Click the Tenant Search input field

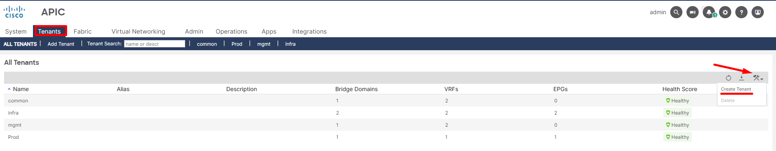coord(155,44)
